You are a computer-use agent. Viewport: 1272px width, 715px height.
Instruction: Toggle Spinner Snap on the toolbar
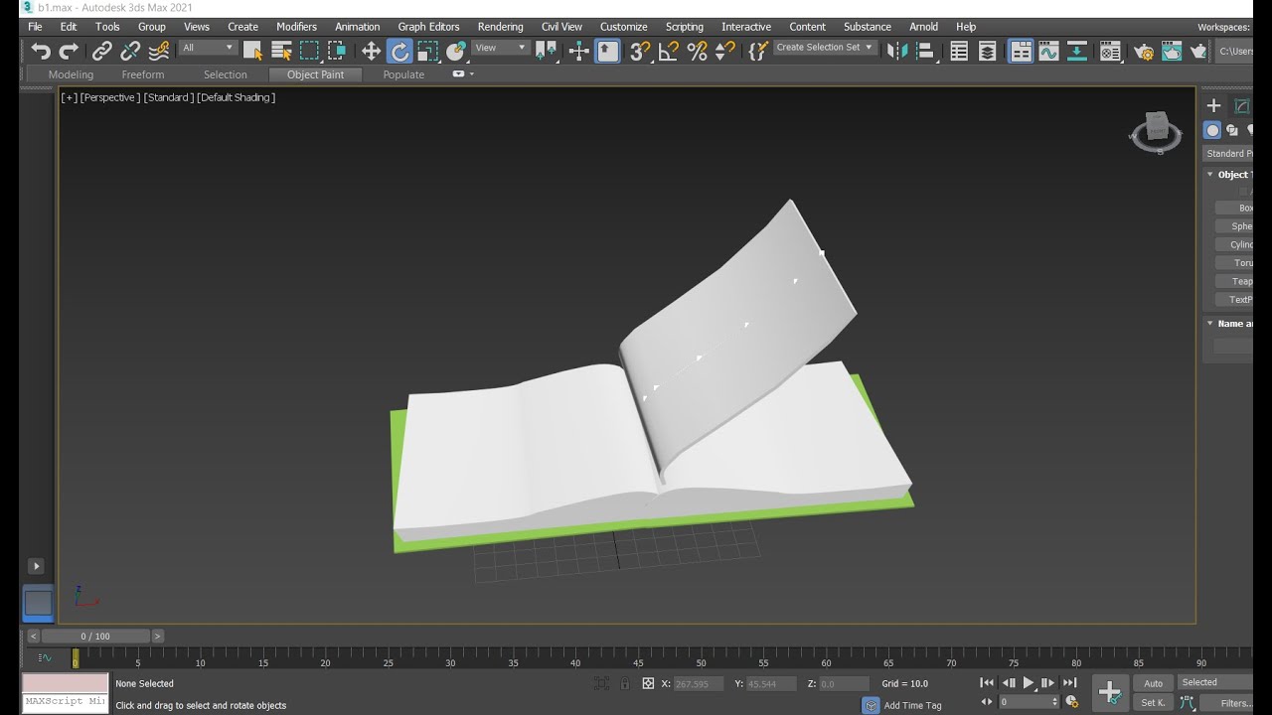click(x=724, y=51)
